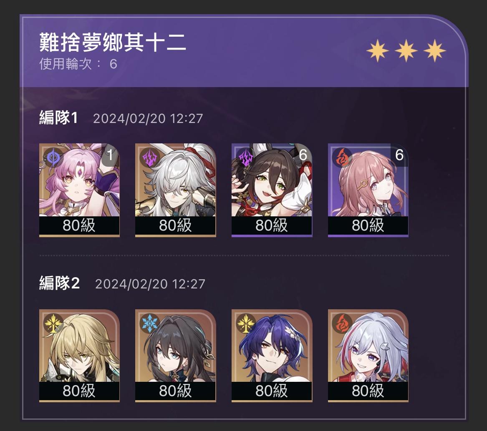The image size is (487, 431).
Task: Click the Quantum element icon on pink-haired character
Action: (x=53, y=157)
